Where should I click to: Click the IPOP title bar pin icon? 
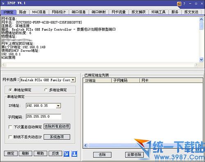(x=3, y=3)
